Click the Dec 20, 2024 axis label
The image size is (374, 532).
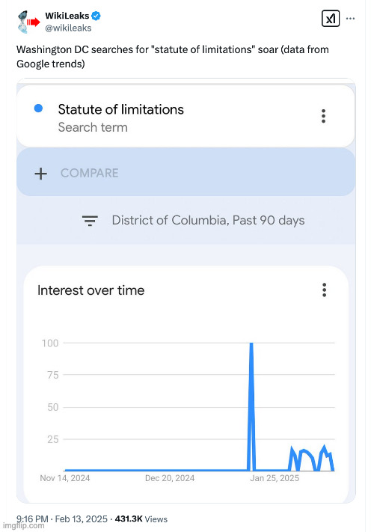170,478
